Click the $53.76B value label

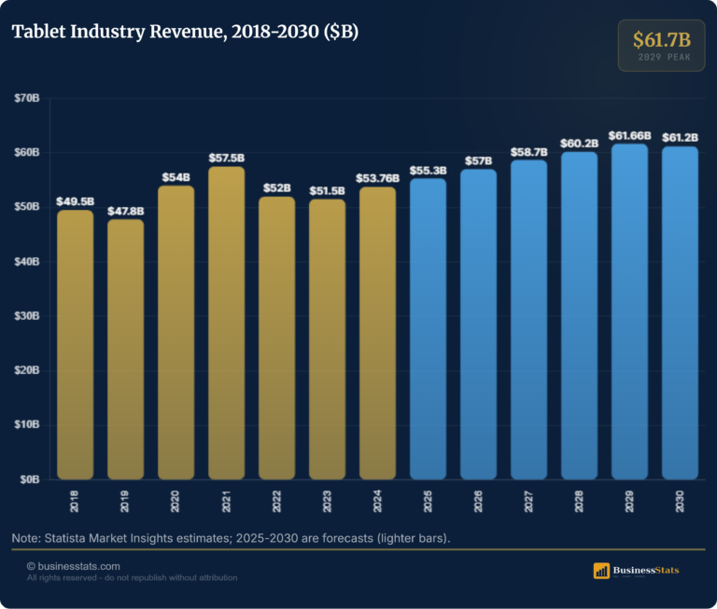tap(378, 178)
